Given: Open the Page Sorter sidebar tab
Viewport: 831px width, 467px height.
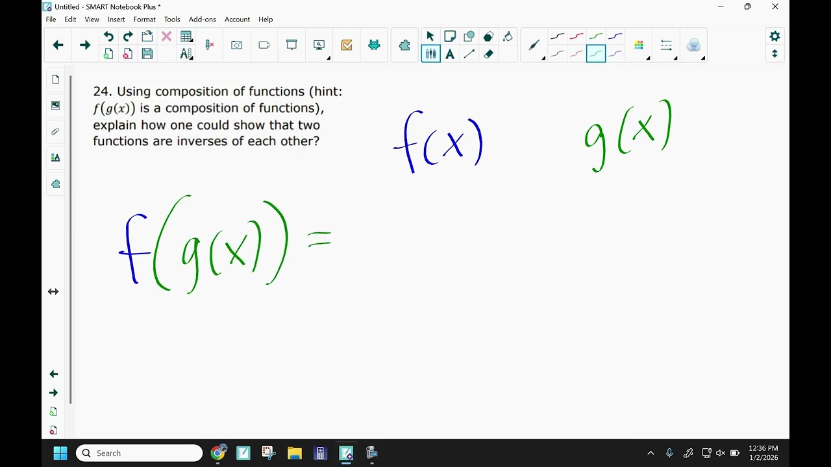Looking at the screenshot, I should click(x=56, y=79).
